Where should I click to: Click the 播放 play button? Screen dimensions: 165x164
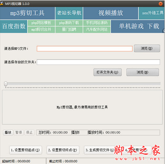pyautogui.click(x=8, y=132)
